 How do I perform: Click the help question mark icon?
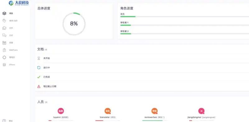[4, 121]
